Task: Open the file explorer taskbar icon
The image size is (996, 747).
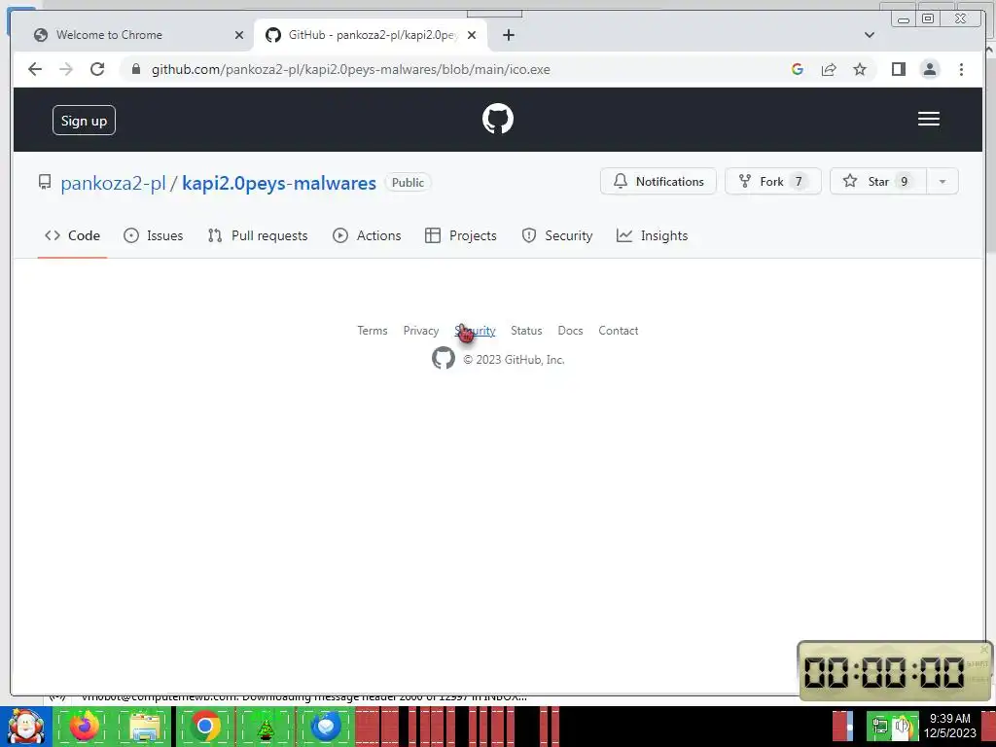Action: tap(145, 726)
